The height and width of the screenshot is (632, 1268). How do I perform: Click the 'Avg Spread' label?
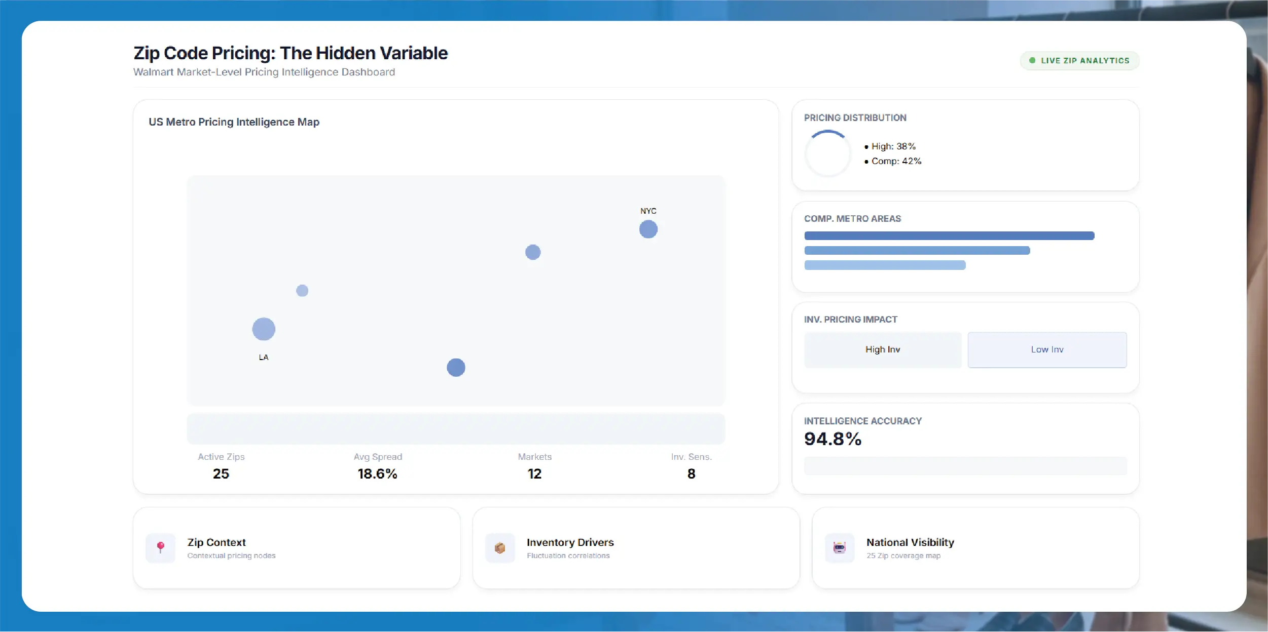click(x=378, y=457)
